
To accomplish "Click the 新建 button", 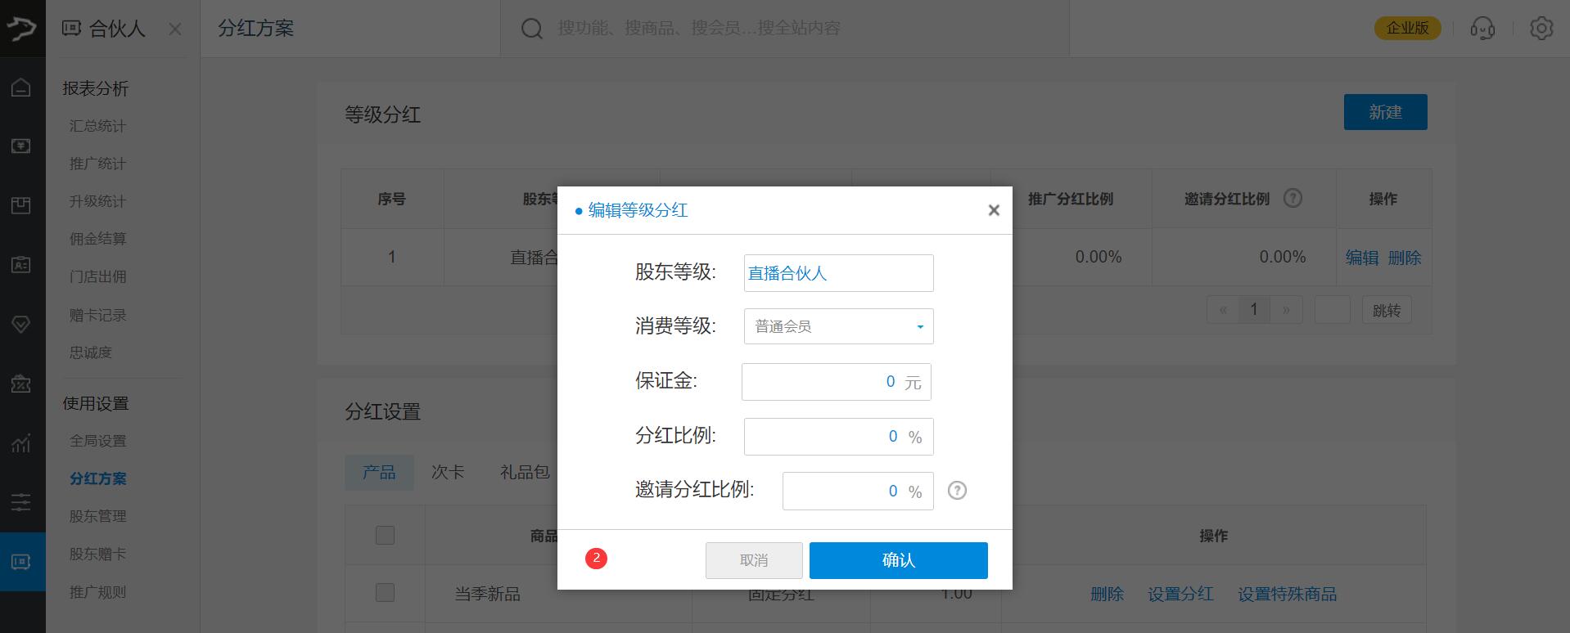I will coord(1385,112).
